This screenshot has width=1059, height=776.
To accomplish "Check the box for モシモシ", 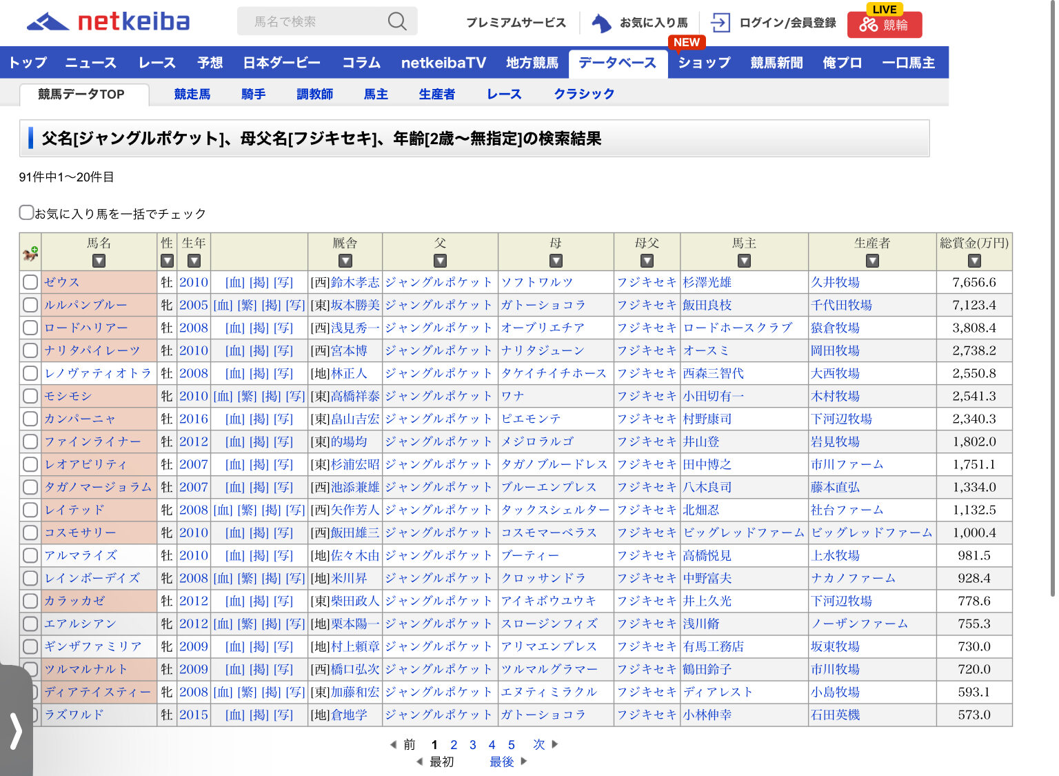I will 30,396.
